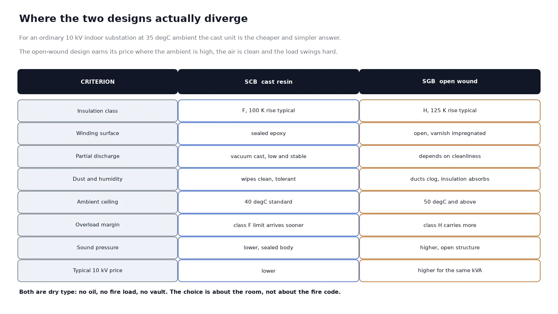Click 'F, 100 K rise typical' cell
558x314 pixels.
pos(269,111)
